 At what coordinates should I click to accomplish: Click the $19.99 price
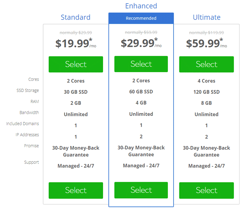click(72, 43)
